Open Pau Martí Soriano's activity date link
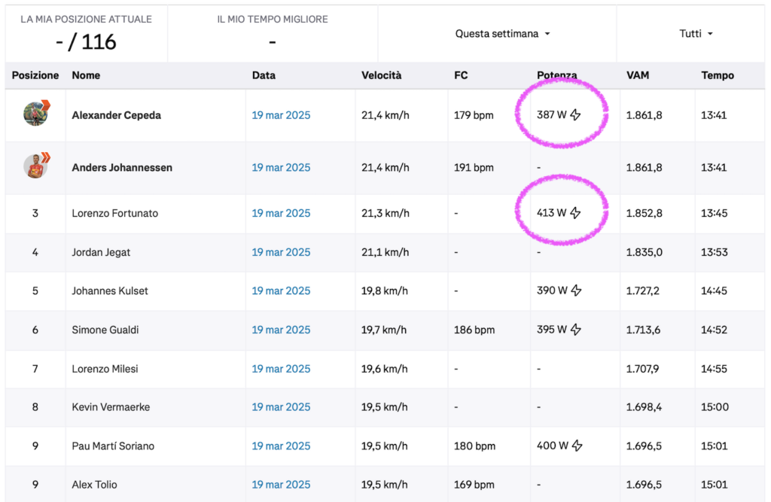This screenshot has width=771, height=502. 282,446
